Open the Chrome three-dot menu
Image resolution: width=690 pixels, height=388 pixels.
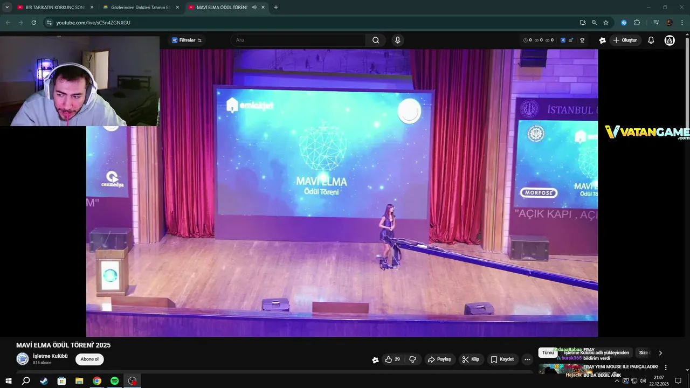click(682, 23)
